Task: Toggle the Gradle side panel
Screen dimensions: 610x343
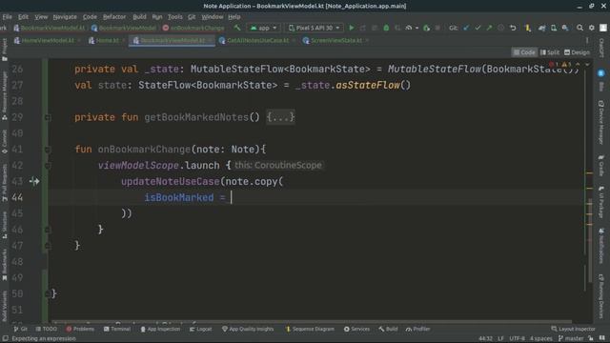Action: [601, 166]
